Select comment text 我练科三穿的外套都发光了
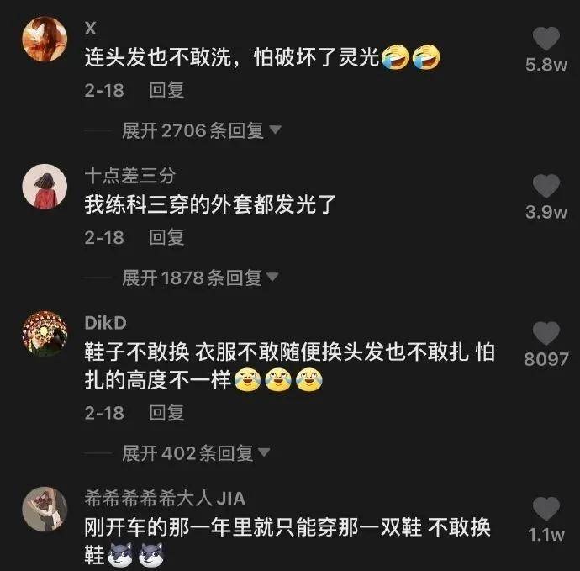The image size is (580, 571). 210,204
